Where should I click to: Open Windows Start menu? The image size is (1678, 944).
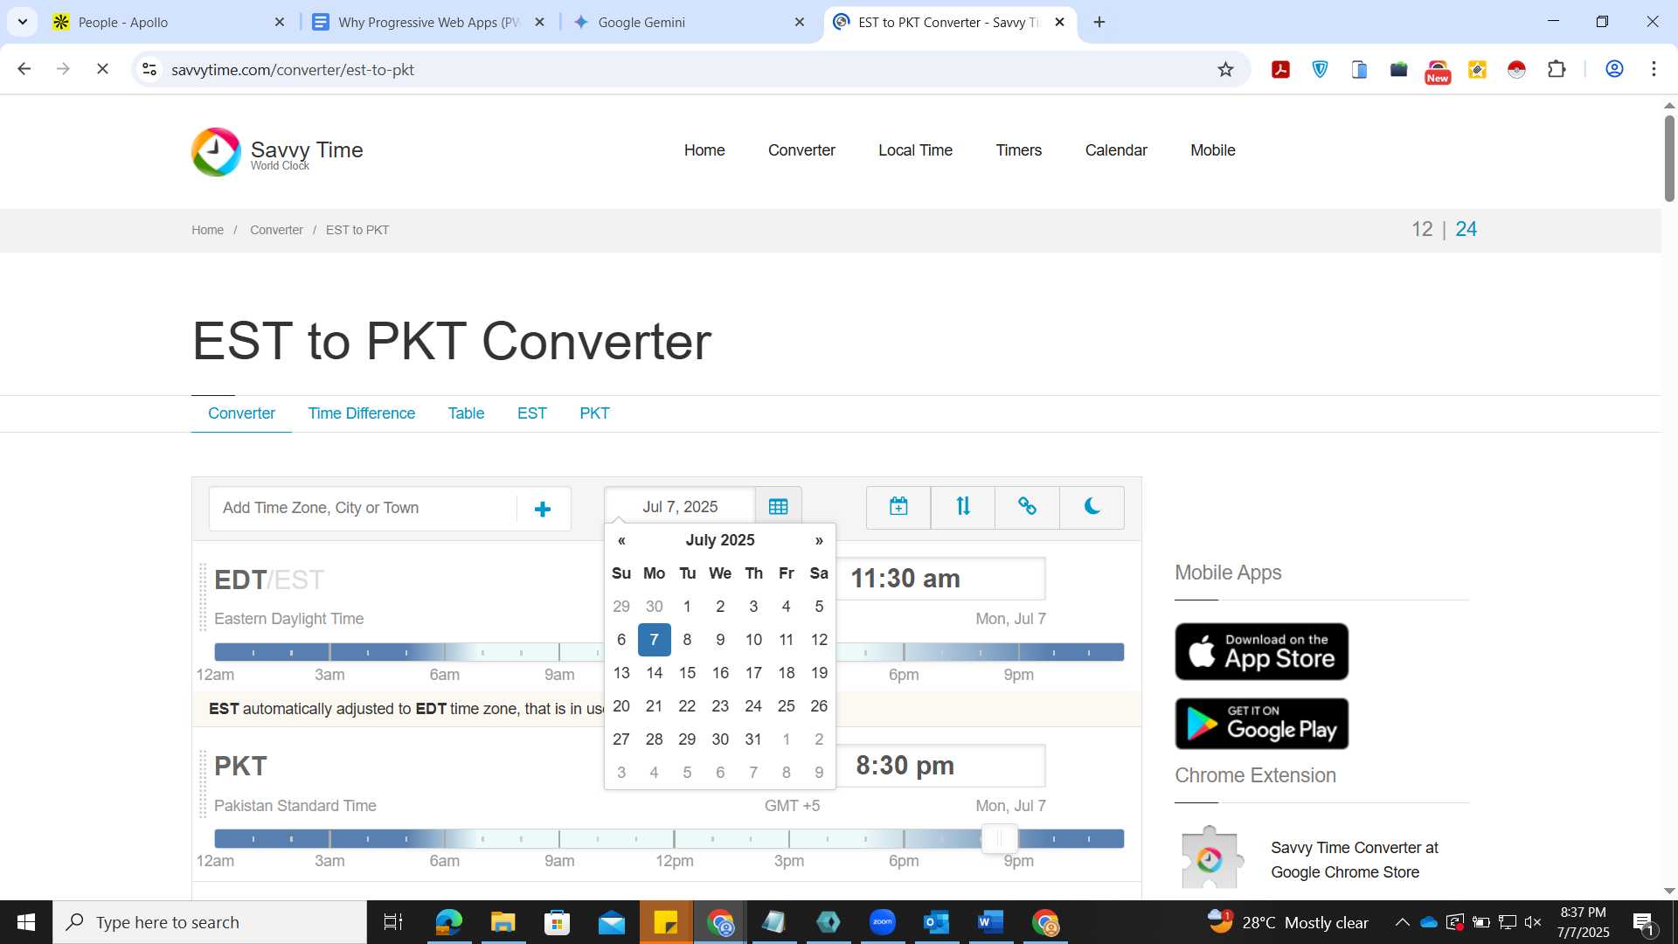click(26, 922)
